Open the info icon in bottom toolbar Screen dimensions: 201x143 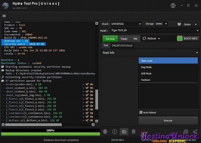point(114,132)
